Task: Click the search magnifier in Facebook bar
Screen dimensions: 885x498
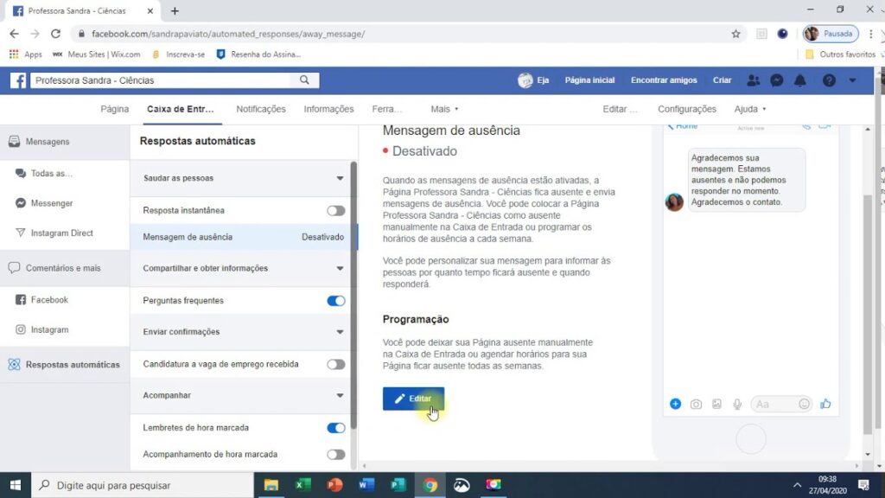Action: pyautogui.click(x=304, y=80)
